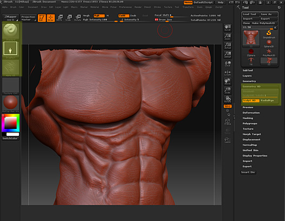
Task: Toggle the Sculpt HD button
Action: [x=251, y=101]
